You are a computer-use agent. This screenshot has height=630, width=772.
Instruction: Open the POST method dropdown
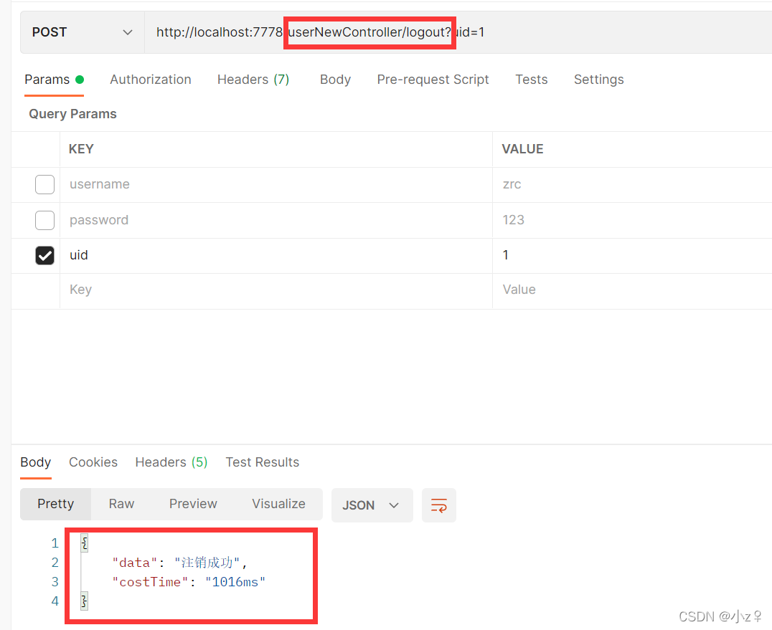click(83, 32)
